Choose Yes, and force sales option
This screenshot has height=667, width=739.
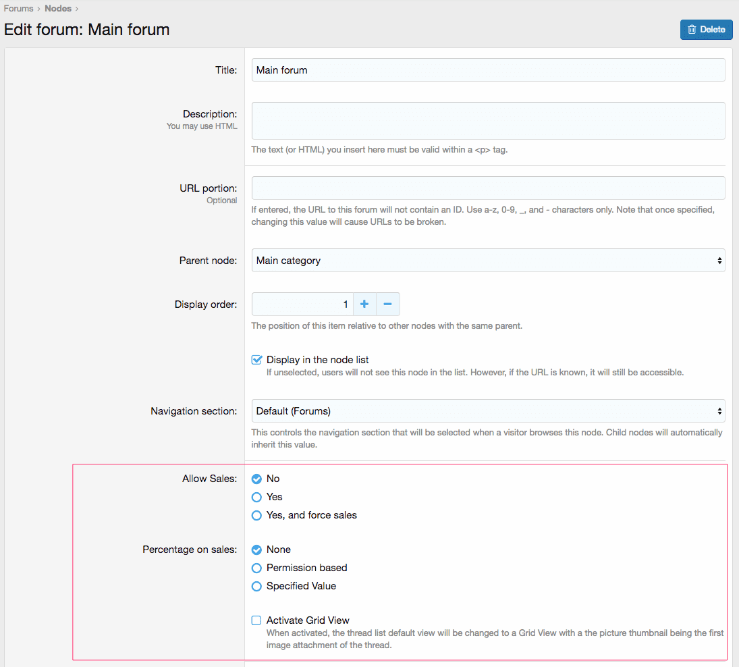[x=256, y=515]
